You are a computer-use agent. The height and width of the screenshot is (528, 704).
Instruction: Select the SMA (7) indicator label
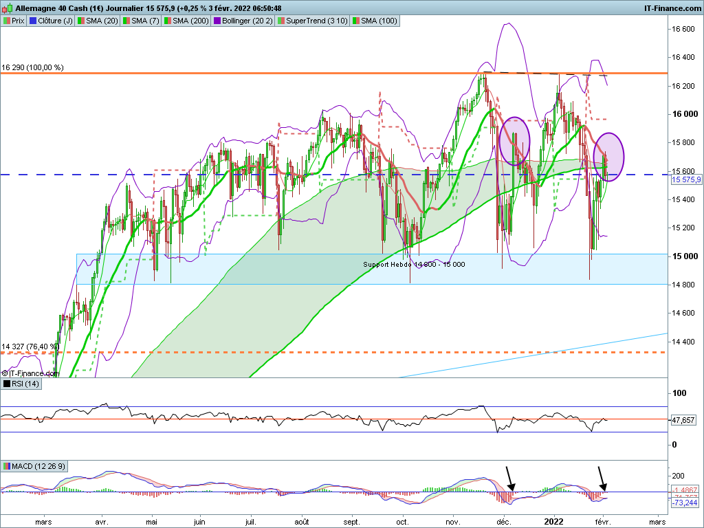click(x=140, y=21)
